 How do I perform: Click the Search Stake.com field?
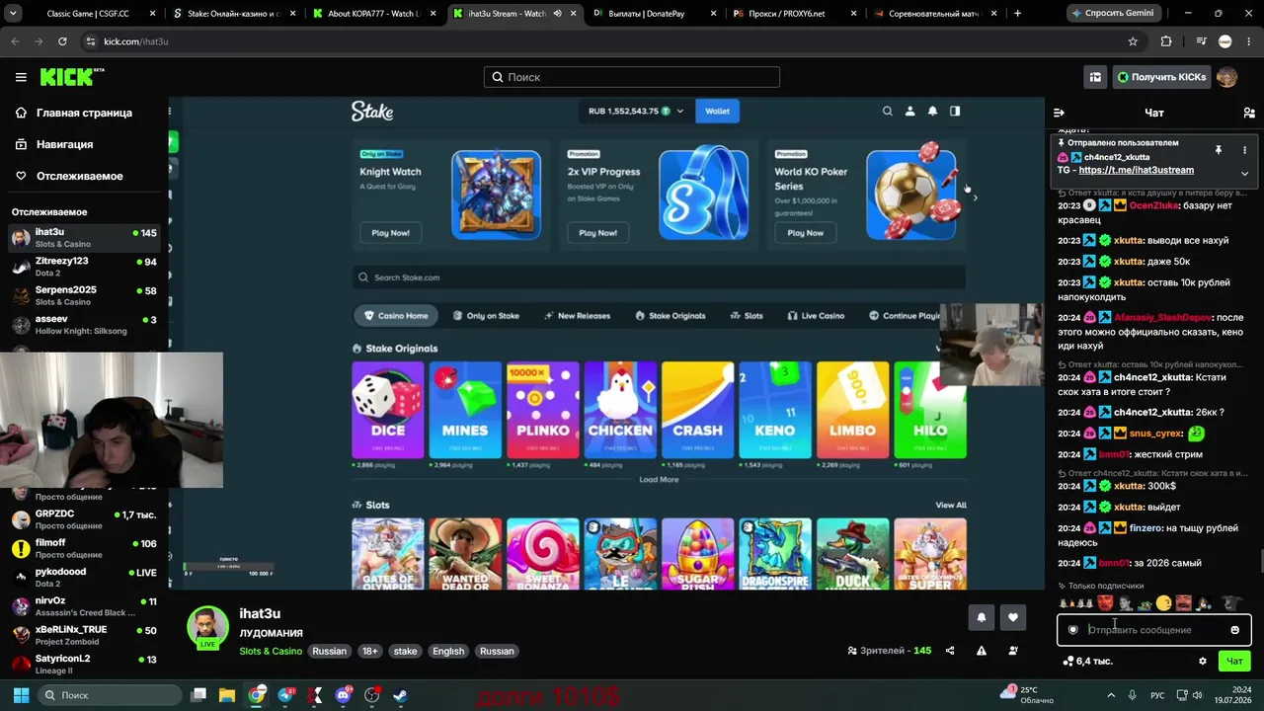tap(659, 277)
